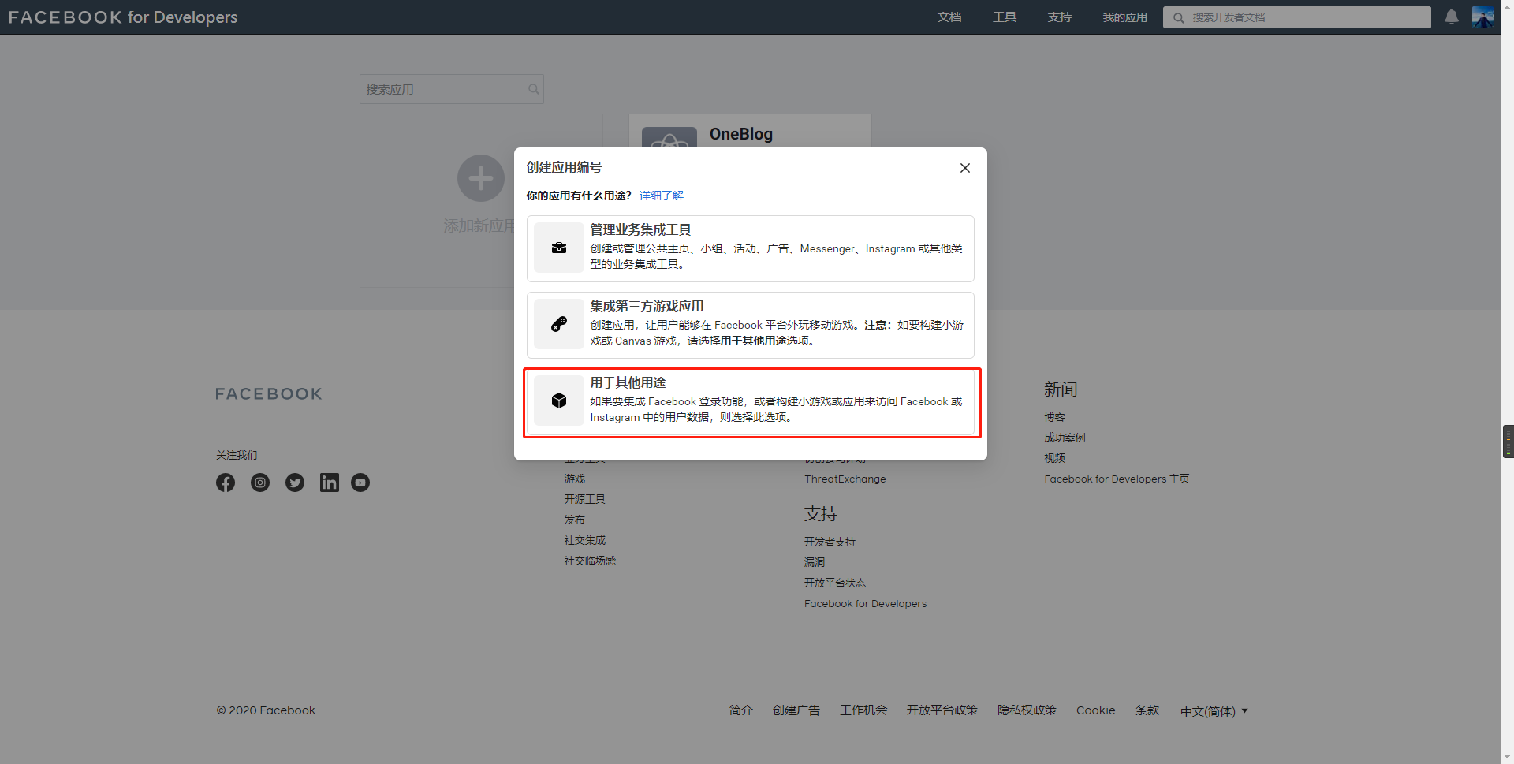The image size is (1514, 764).
Task: Open 成功案例 news link
Action: click(x=1065, y=438)
